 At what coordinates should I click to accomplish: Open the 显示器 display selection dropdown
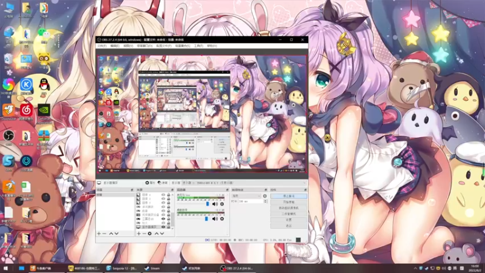(x=244, y=183)
